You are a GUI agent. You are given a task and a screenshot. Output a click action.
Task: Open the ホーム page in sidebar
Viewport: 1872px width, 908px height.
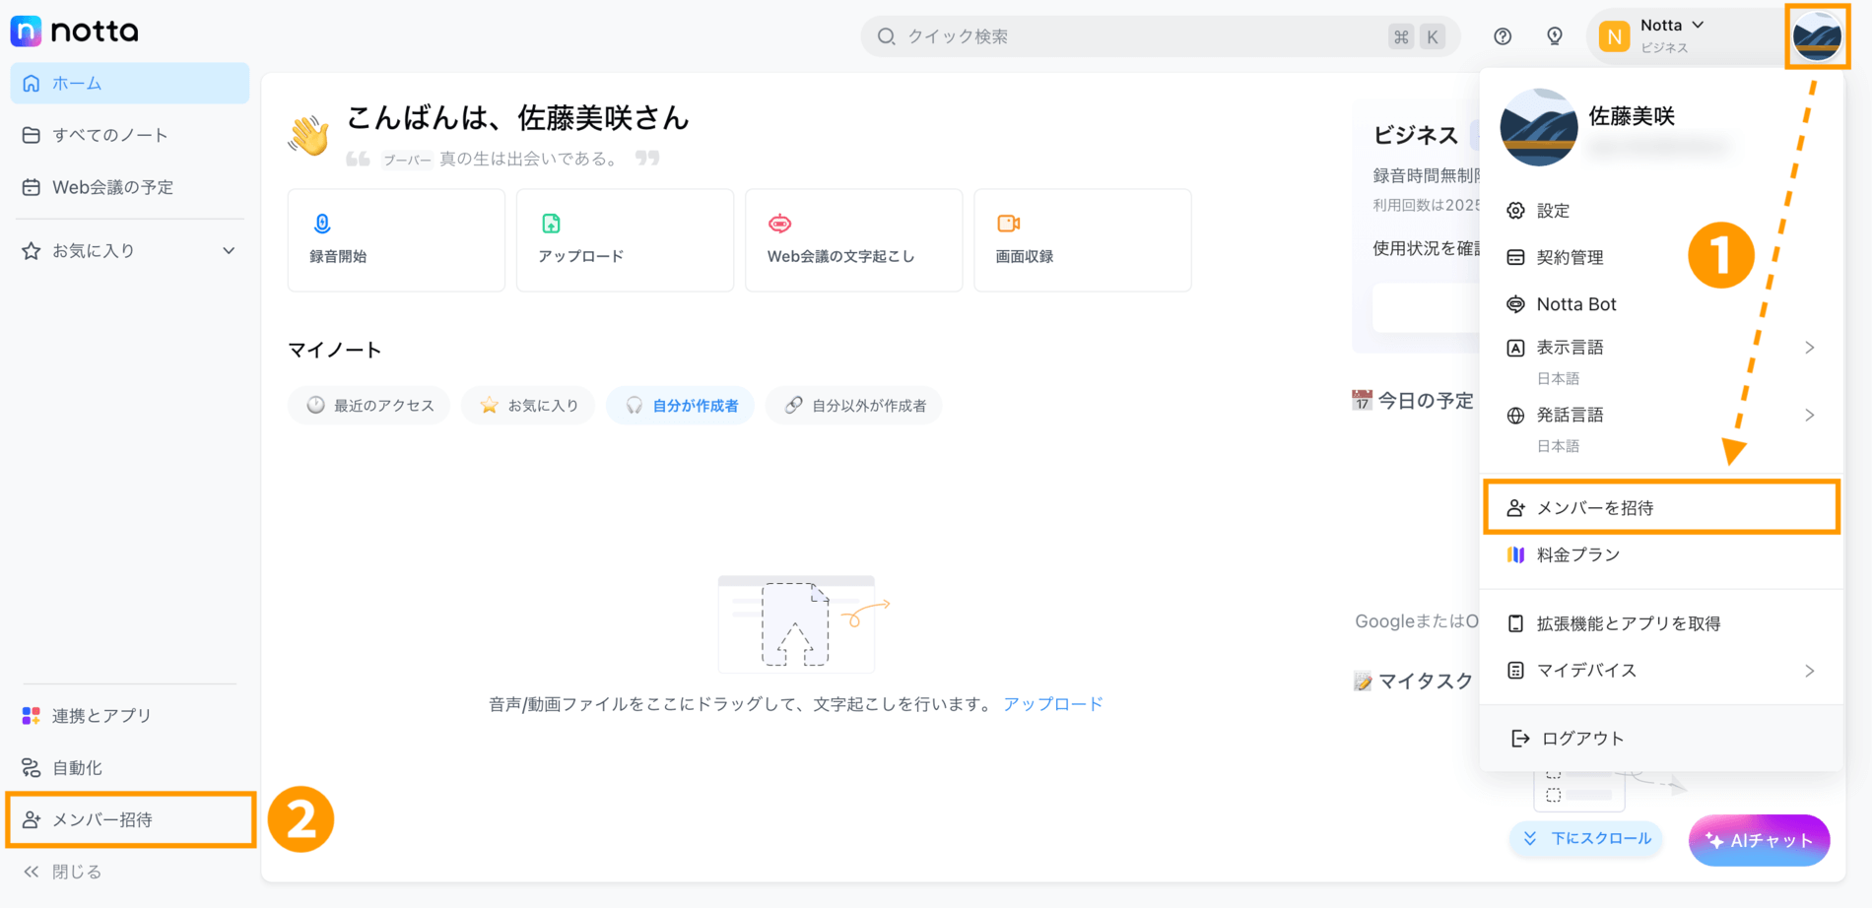(129, 84)
